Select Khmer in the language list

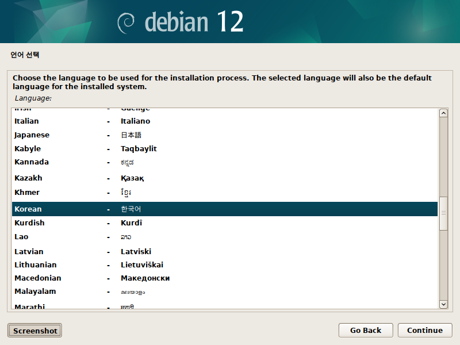[x=225, y=193]
